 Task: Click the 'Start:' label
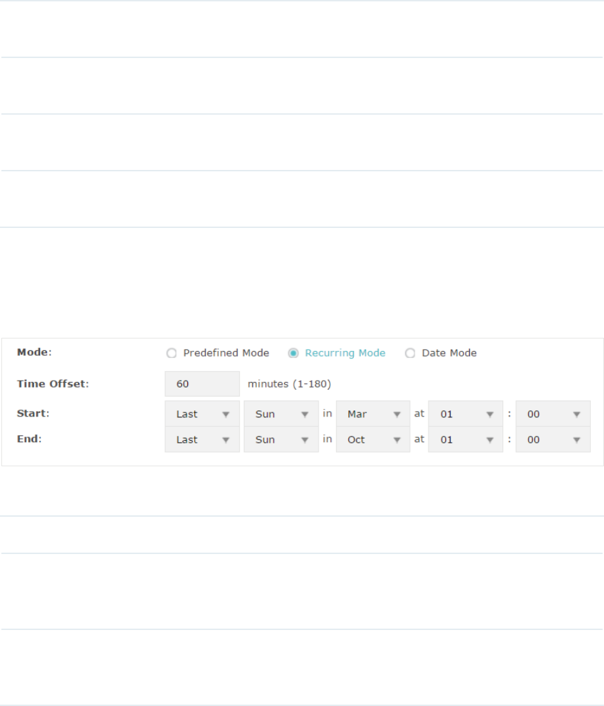click(x=33, y=413)
